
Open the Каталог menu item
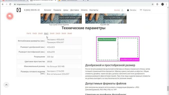point(48,10)
